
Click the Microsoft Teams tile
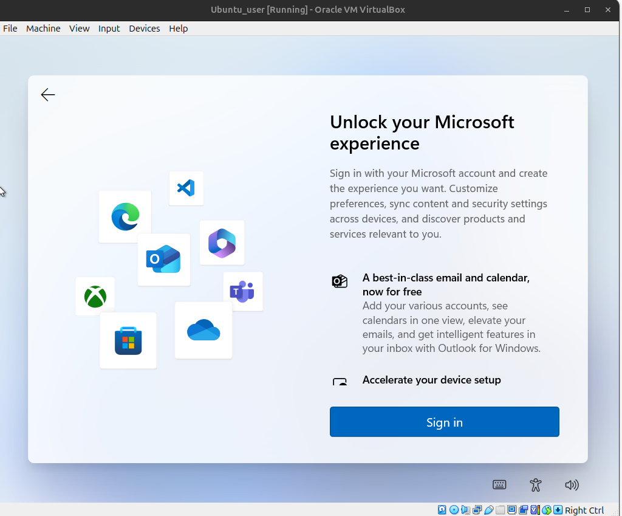coord(243,292)
